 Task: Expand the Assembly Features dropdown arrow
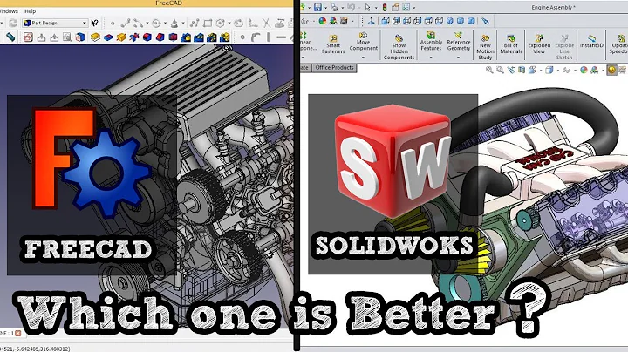431,58
